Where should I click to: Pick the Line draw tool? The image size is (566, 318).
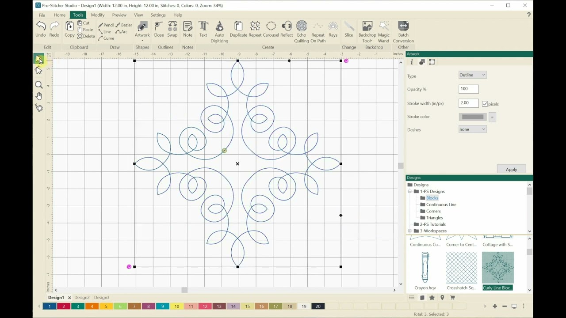point(105,32)
